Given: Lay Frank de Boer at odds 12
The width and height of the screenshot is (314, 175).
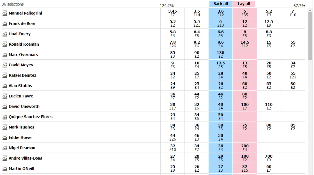Looking at the screenshot, I should (x=245, y=24).
